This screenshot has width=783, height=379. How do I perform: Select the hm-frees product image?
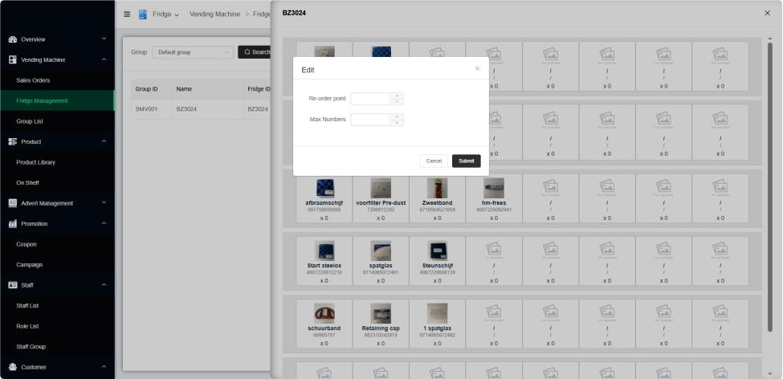[493, 188]
